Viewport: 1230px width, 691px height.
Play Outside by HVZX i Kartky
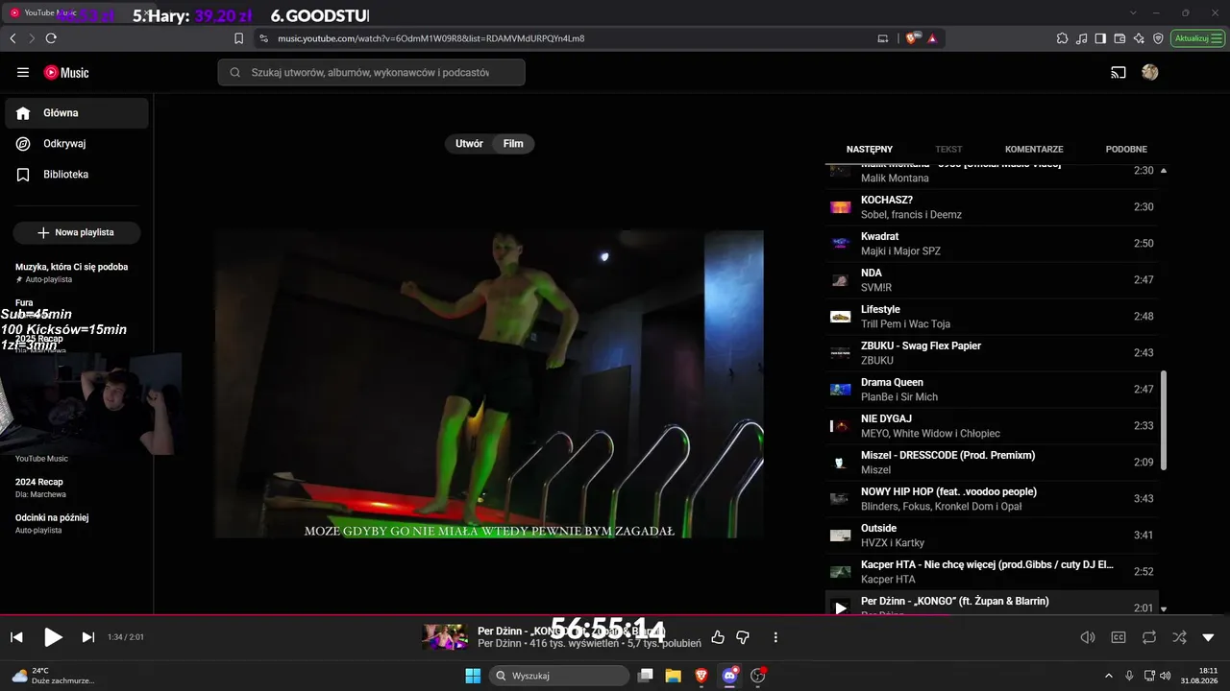[x=993, y=536]
